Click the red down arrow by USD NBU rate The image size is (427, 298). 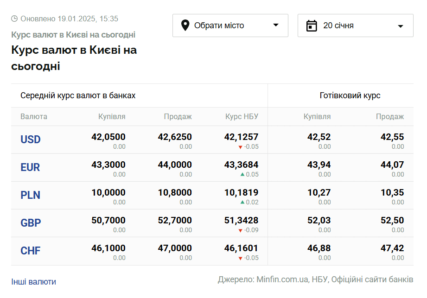pos(240,147)
